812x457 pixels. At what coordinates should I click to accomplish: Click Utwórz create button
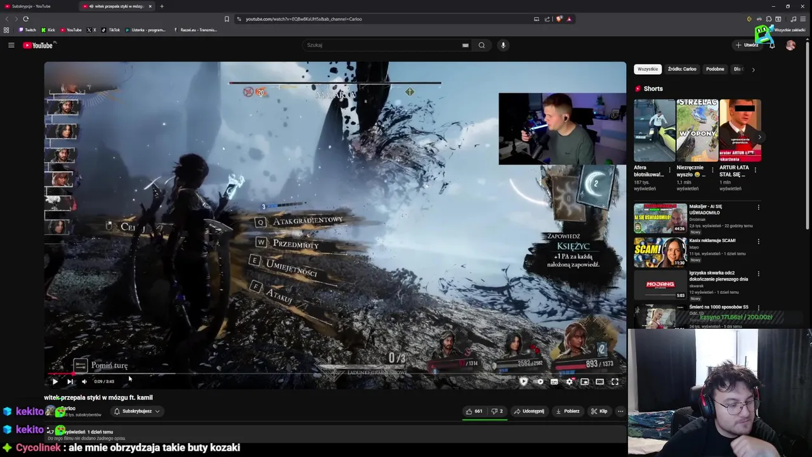[x=747, y=45]
